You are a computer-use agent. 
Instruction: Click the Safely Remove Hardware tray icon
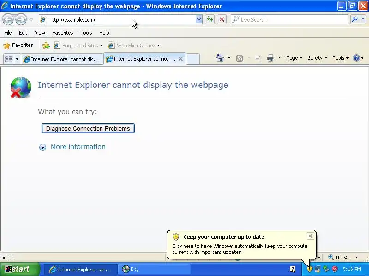(x=326, y=269)
